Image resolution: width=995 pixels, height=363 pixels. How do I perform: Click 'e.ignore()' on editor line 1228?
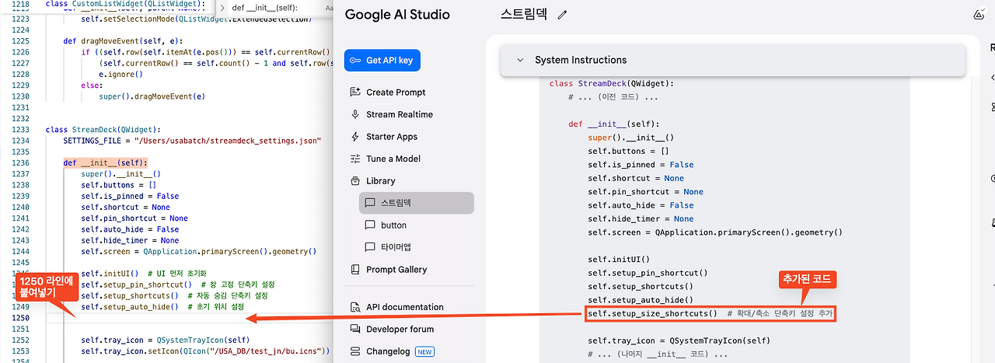click(121, 75)
